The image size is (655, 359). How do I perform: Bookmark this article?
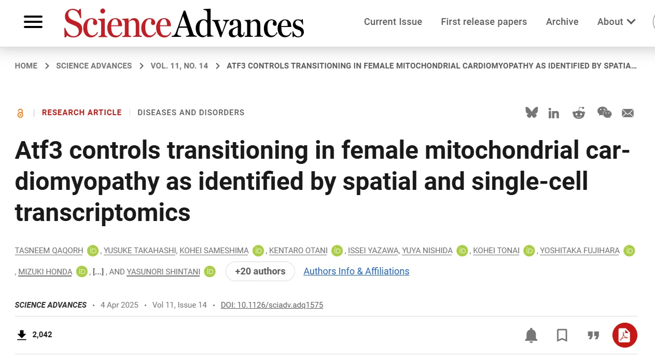tap(562, 335)
